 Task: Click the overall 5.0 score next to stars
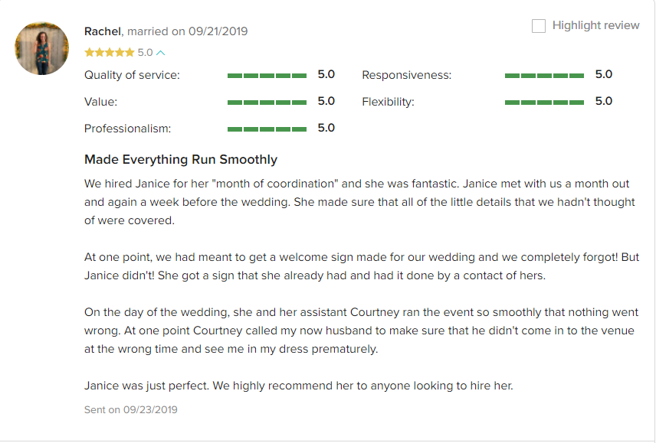(x=145, y=53)
